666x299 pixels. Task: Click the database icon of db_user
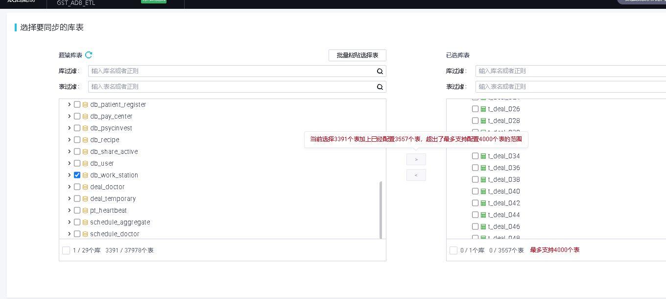pos(85,163)
